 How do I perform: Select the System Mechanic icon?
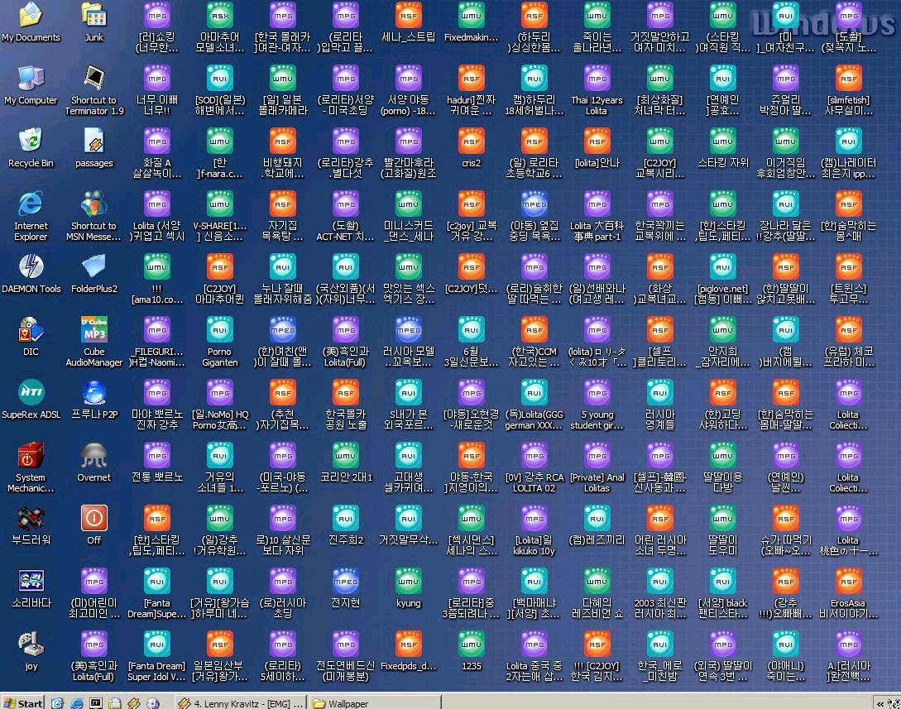[31, 456]
